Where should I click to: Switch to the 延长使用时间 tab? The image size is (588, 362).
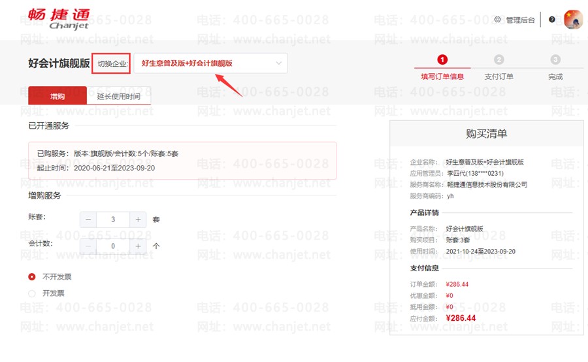(x=119, y=97)
